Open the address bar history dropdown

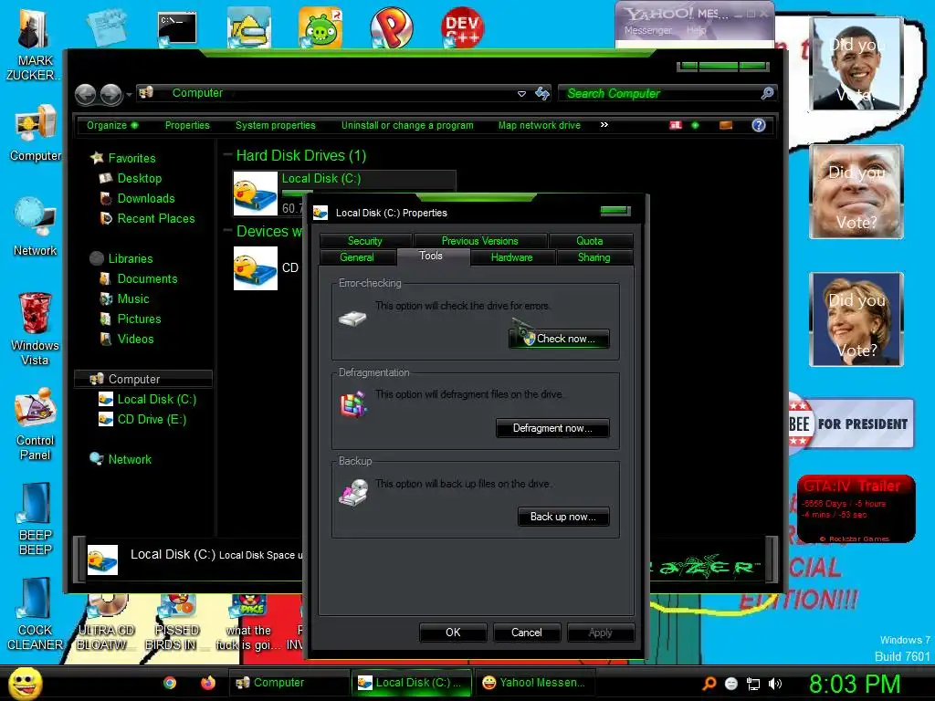click(521, 94)
